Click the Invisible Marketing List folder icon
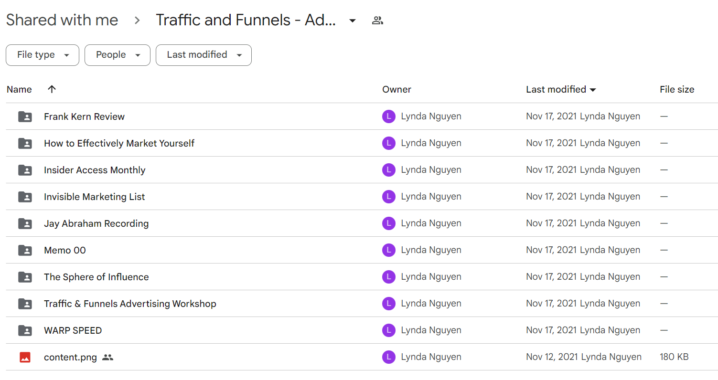The image size is (718, 380). point(25,197)
